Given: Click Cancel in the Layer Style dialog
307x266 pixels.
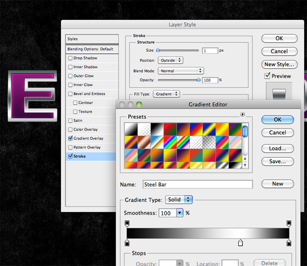Looking at the screenshot, I should click(279, 51).
